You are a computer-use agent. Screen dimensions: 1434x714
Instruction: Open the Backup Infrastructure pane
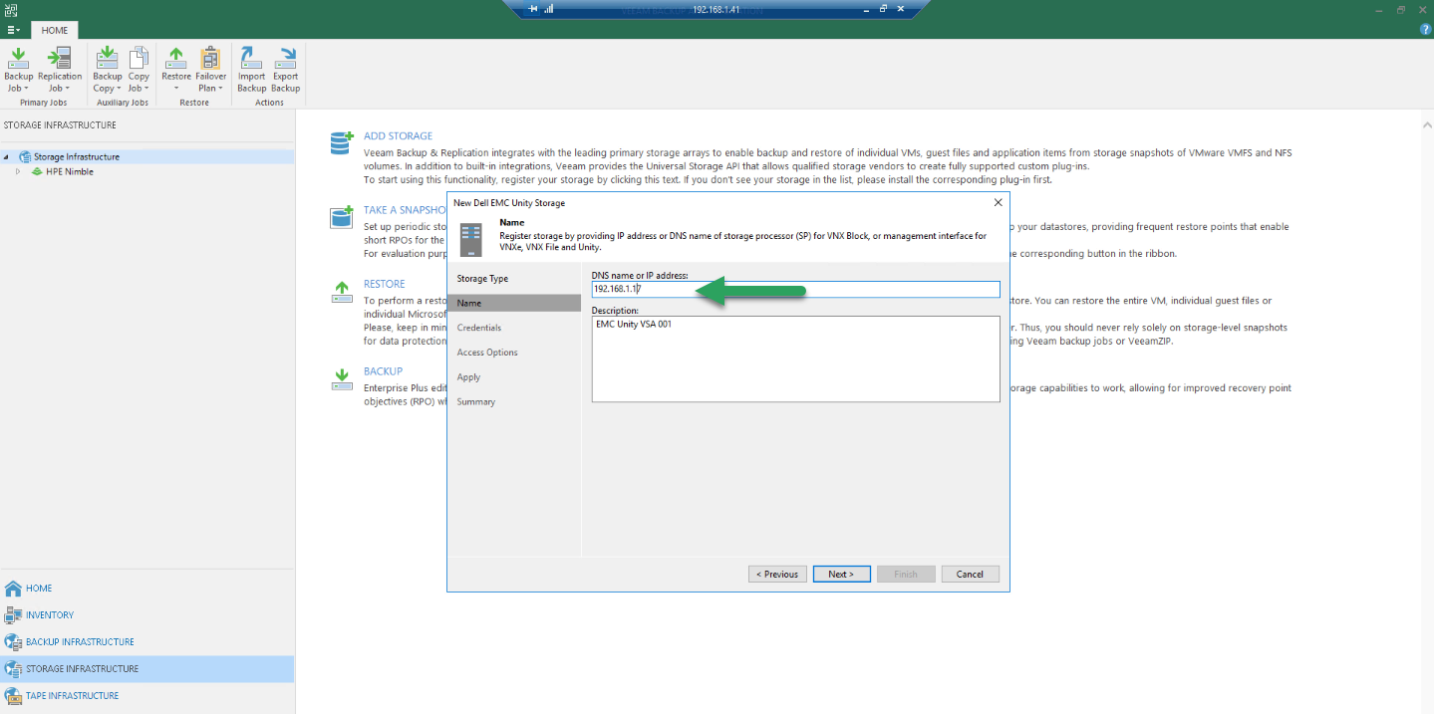click(x=147, y=641)
